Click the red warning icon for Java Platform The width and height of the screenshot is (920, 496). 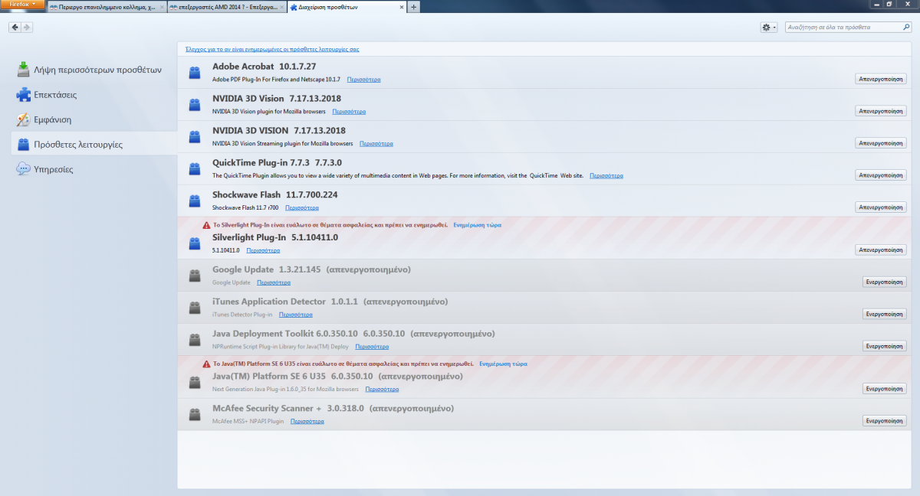[x=206, y=364]
